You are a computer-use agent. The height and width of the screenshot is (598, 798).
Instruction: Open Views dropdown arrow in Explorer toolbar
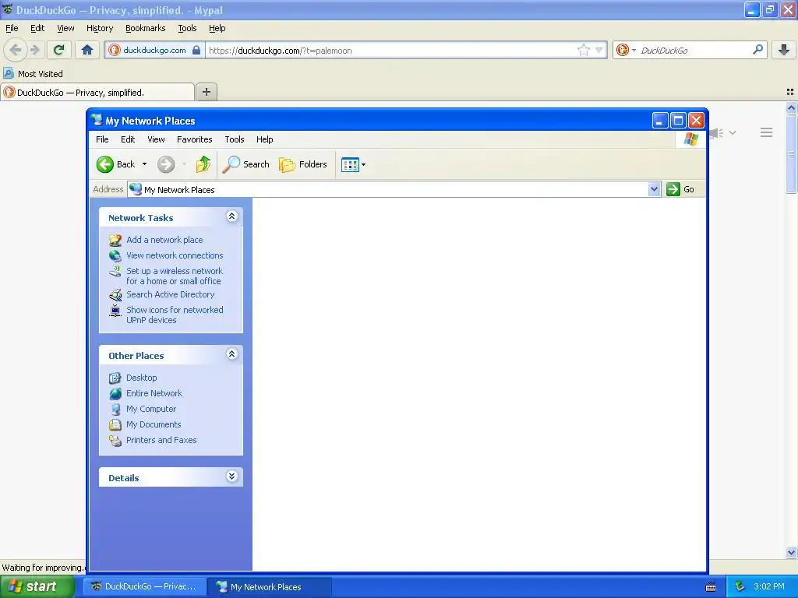click(x=363, y=165)
